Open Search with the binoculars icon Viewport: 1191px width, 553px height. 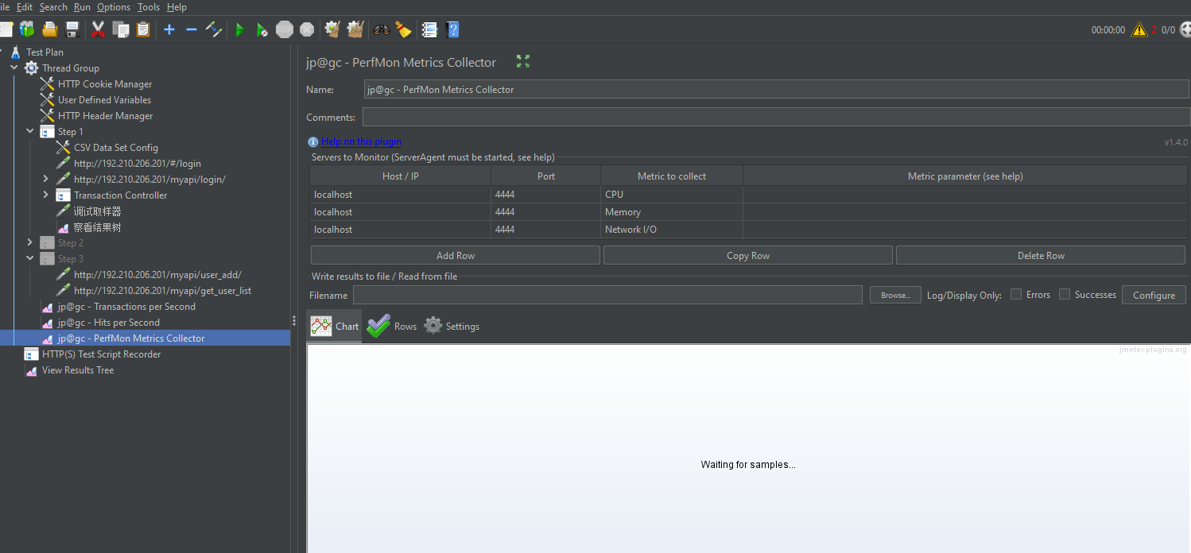(x=382, y=29)
